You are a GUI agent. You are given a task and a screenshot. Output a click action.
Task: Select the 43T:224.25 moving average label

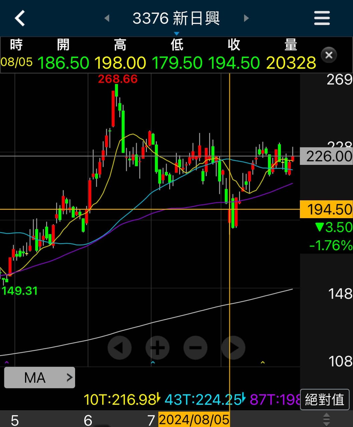205,399
